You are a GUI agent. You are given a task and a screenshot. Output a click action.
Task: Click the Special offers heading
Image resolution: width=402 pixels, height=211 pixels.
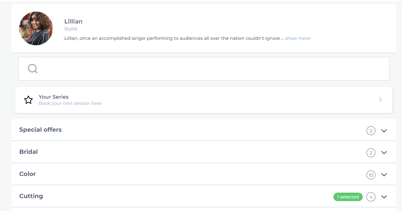(x=41, y=130)
